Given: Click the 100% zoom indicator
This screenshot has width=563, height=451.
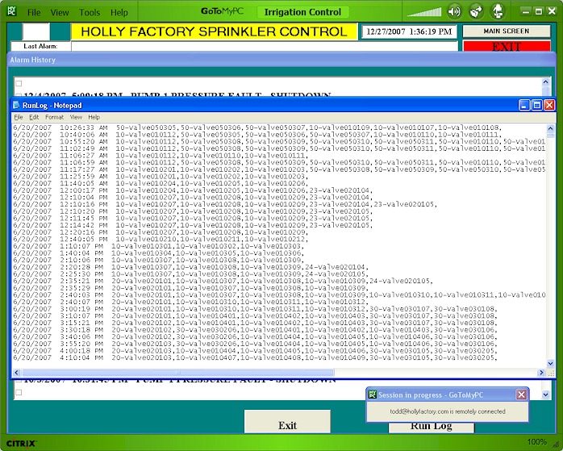Looking at the screenshot, I should (x=537, y=442).
